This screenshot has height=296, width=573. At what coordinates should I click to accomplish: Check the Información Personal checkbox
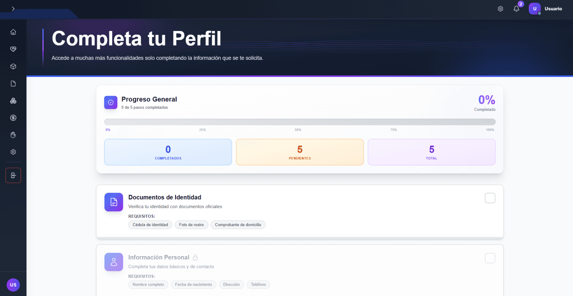[490, 258]
